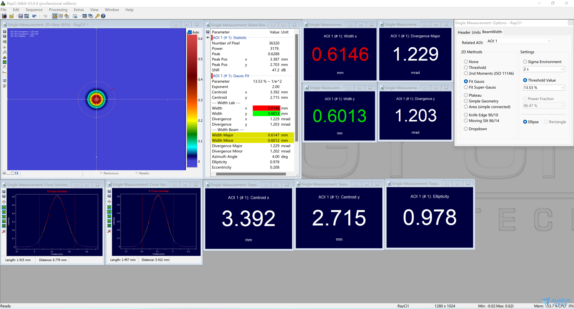
Task: Click the Beam Results vertical scrollbar
Action: [x=297, y=88]
